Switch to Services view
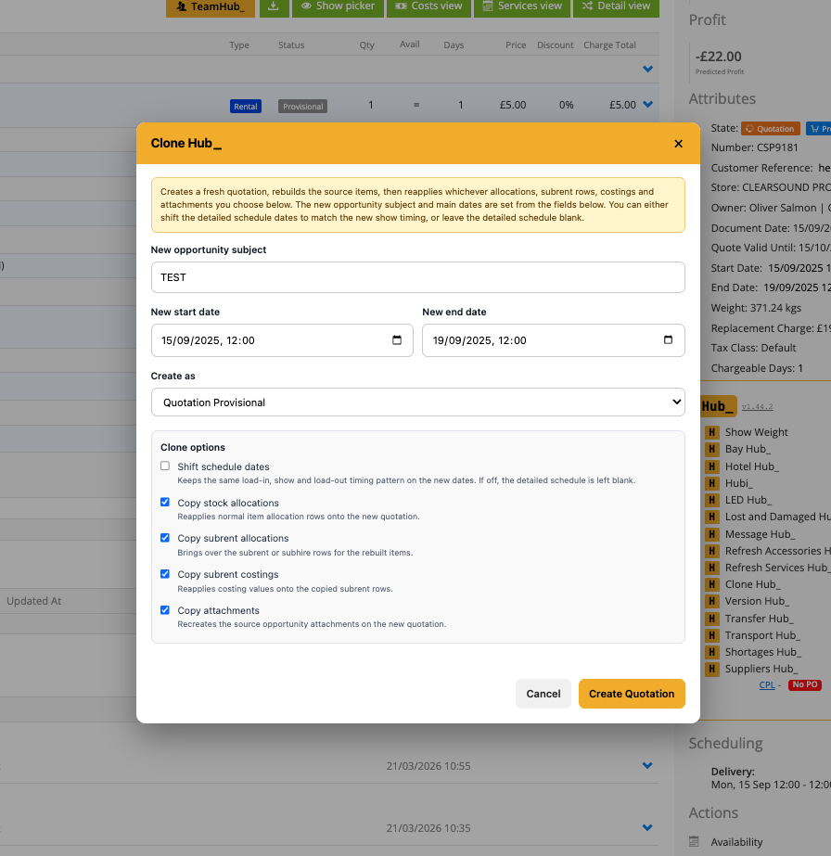The width and height of the screenshot is (831, 856). point(522,7)
